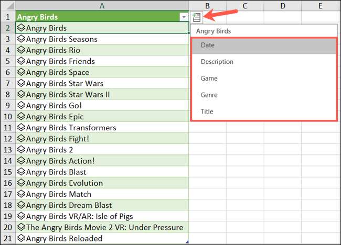Click the Insert Data icon beside column B
The image size is (341, 245).
click(197, 17)
